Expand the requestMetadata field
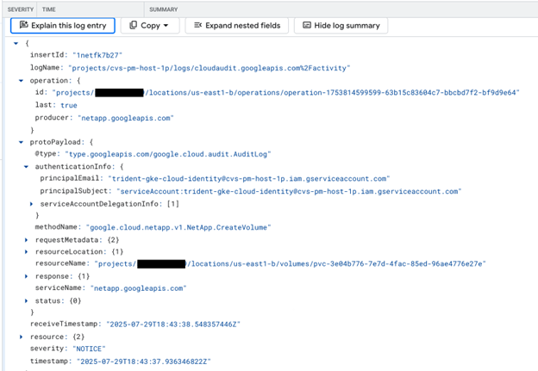The width and height of the screenshot is (538, 371). (26, 238)
